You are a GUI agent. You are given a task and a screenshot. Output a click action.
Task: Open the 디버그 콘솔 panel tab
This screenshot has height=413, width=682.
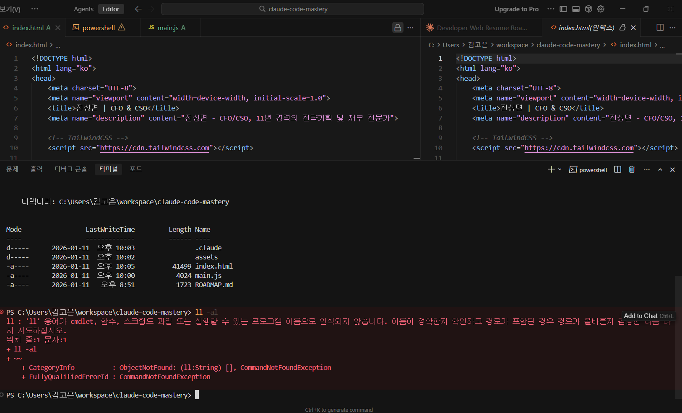tap(71, 169)
